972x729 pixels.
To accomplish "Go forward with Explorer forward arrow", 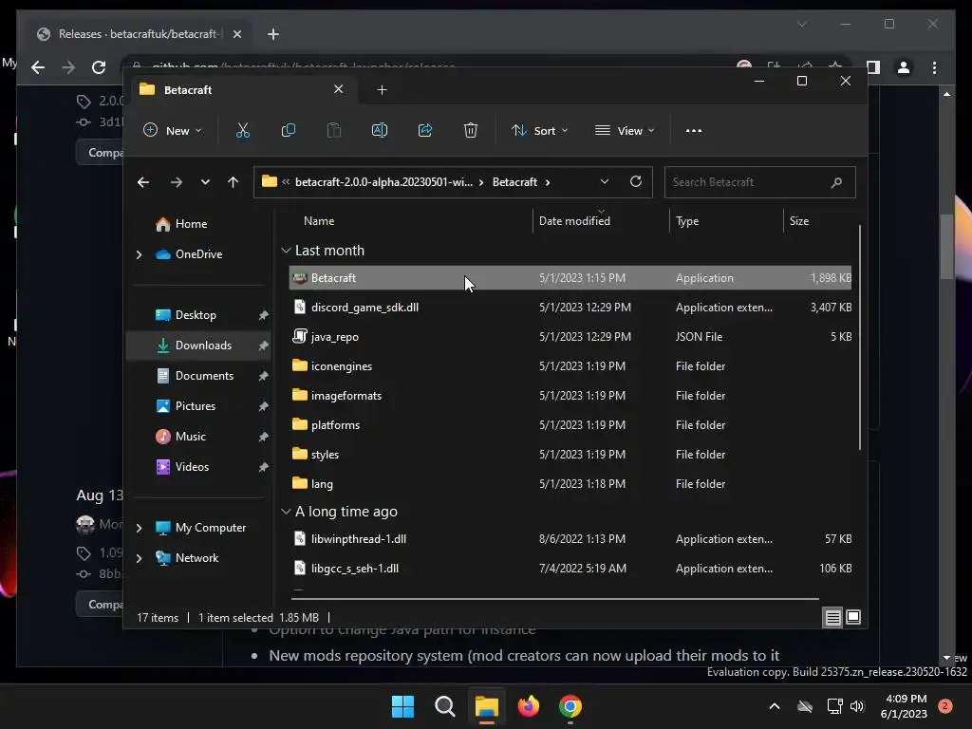I will pos(176,182).
